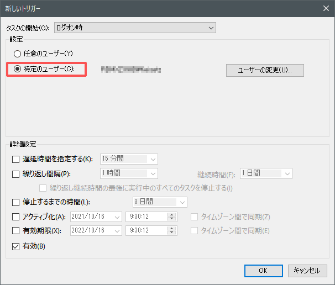Toggle the 有効期限 checkbox
Screen dimensions: 335x285
pyautogui.click(x=15, y=231)
